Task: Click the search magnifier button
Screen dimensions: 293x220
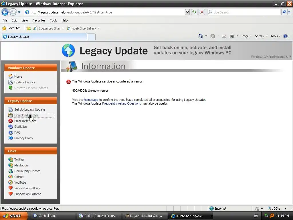Action: pyautogui.click(x=284, y=12)
